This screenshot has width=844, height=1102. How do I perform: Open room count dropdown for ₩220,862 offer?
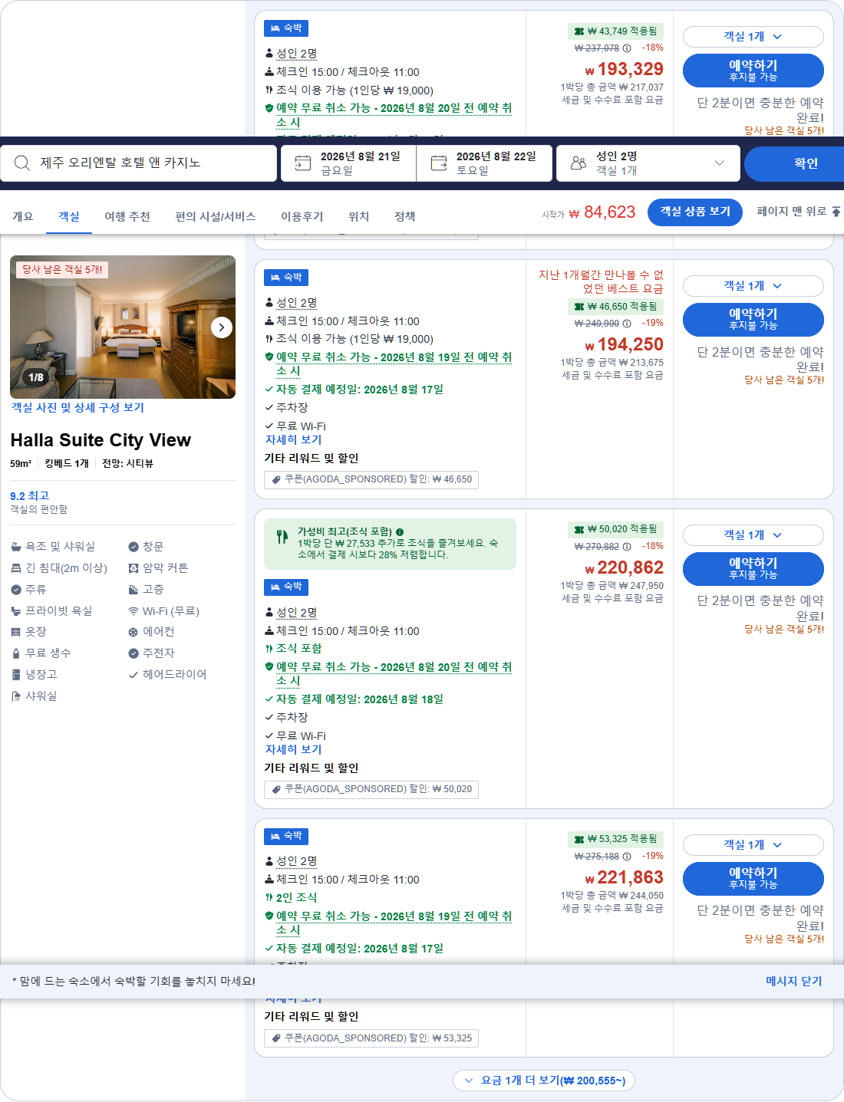pyautogui.click(x=753, y=535)
